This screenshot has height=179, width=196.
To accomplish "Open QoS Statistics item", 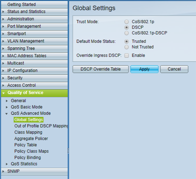I will [24, 164].
